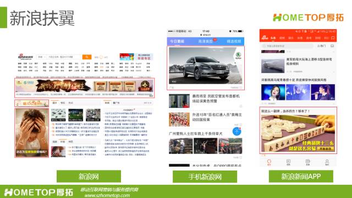This screenshot has height=198, width=352.
Task: Tap the Sina logo in the news app header
Action: [x=265, y=38]
